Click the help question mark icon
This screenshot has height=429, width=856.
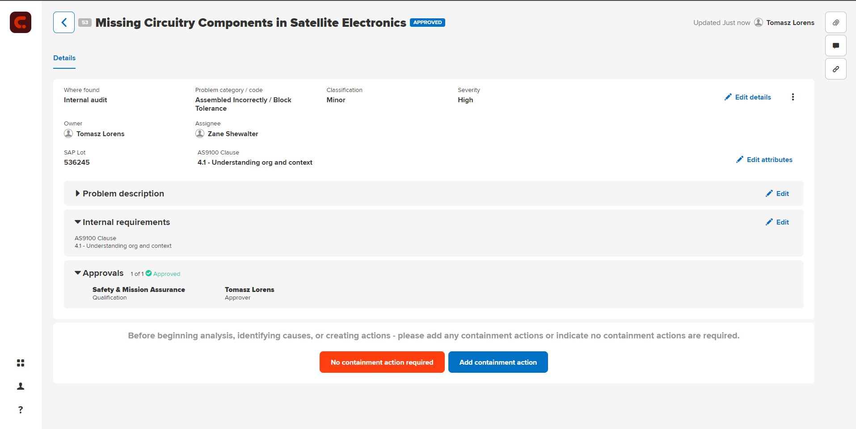[21, 410]
